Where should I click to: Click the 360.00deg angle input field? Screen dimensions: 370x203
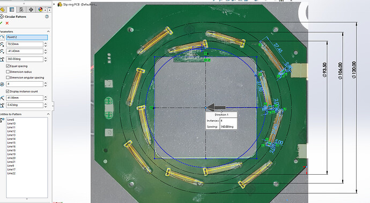point(25,59)
